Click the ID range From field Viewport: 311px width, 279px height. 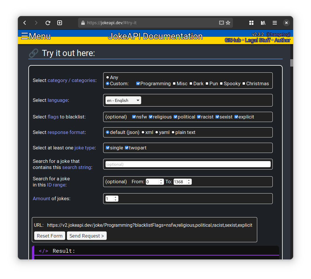pos(152,182)
